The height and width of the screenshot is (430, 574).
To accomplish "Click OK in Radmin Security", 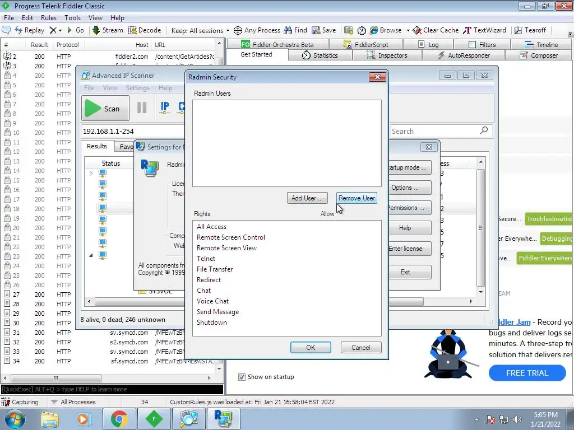I will point(311,347).
